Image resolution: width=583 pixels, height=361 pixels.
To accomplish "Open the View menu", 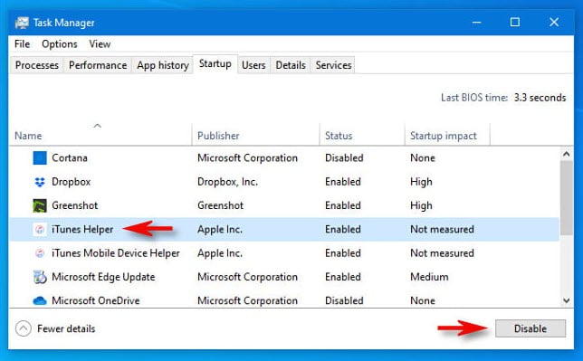I will pyautogui.click(x=100, y=43).
